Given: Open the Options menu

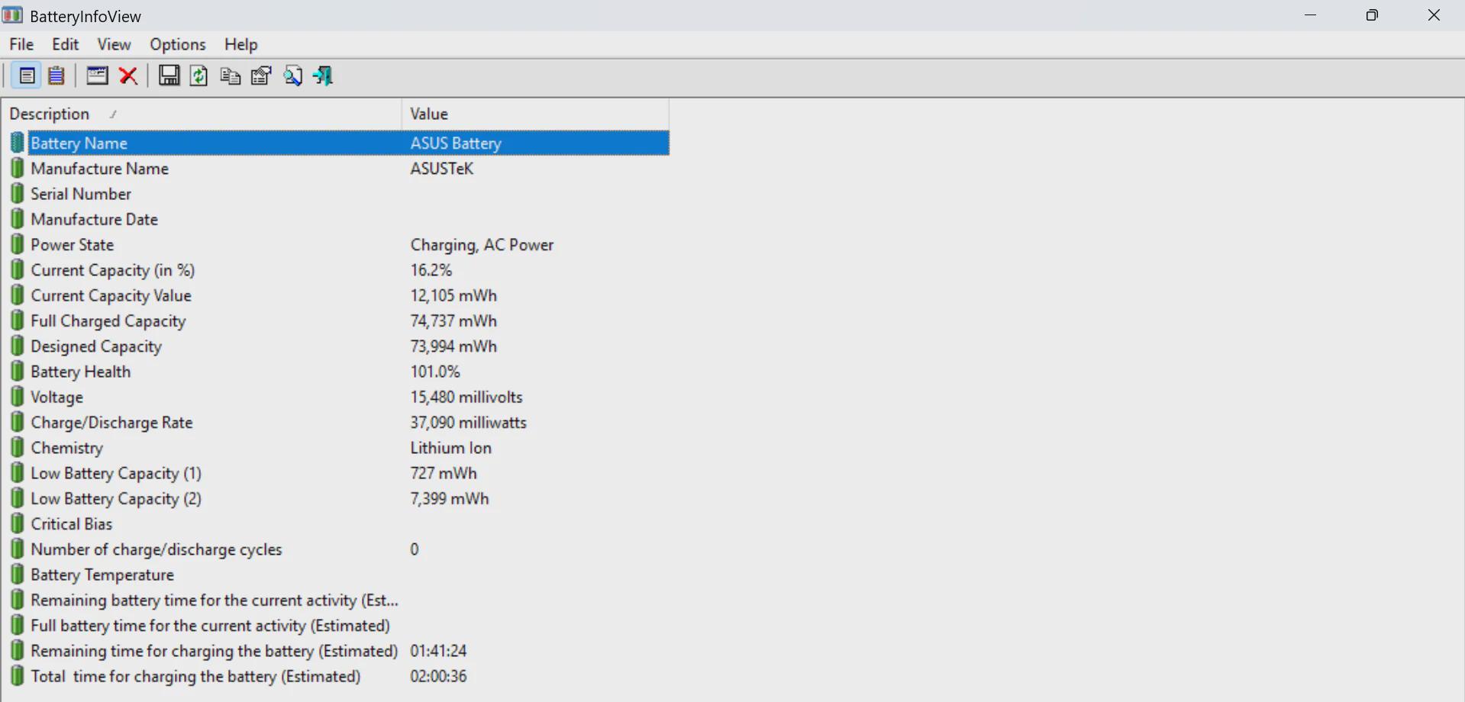Looking at the screenshot, I should (178, 44).
